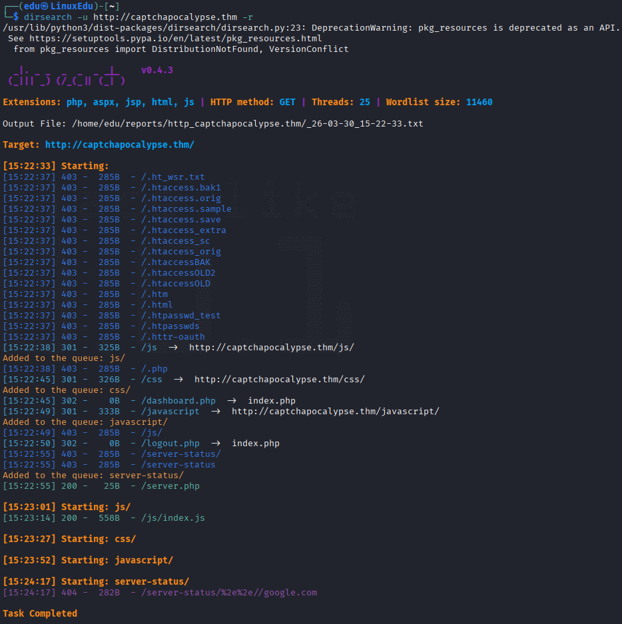
Task: Click the /.htaccess.bak1 result path
Action: click(180, 188)
